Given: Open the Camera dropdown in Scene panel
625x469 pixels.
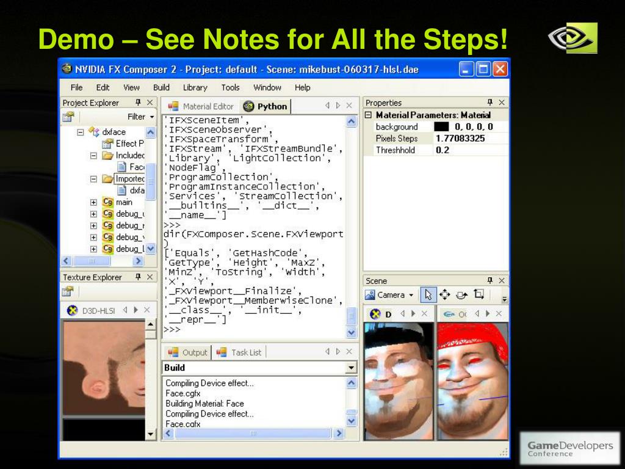Looking at the screenshot, I should pos(389,295).
